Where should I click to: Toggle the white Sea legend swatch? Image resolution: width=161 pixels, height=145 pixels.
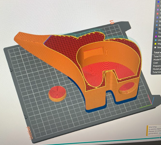[x=155, y=47]
